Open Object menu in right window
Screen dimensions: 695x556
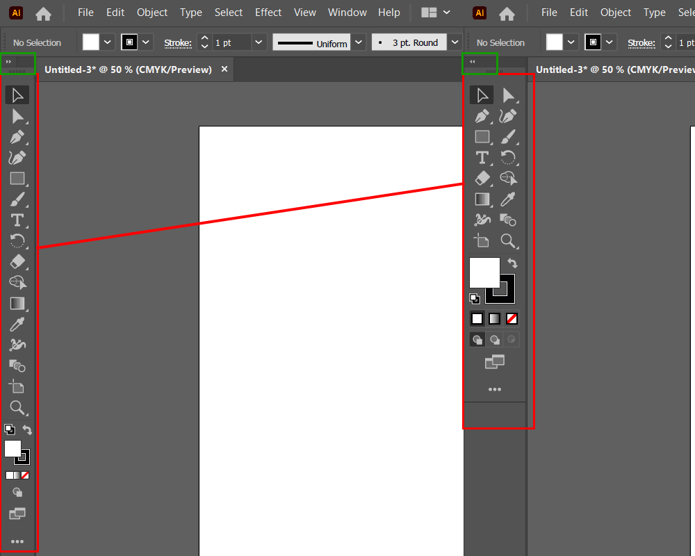[616, 13]
